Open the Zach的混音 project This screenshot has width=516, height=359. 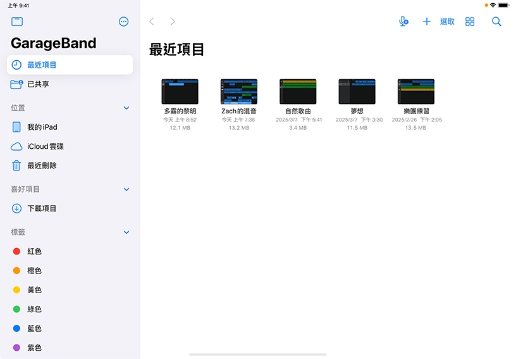coord(238,92)
